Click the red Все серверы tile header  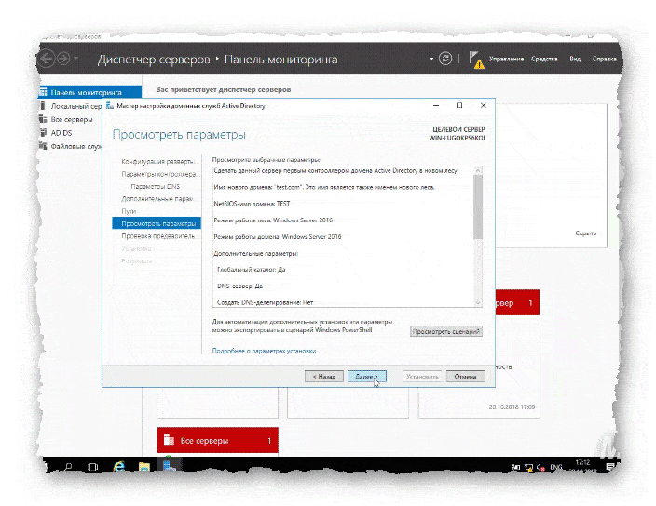tap(217, 440)
